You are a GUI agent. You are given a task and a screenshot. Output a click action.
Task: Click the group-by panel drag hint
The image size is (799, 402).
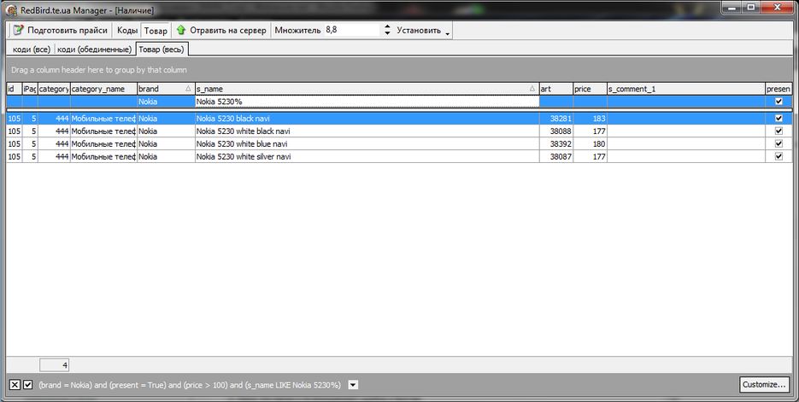click(x=99, y=70)
